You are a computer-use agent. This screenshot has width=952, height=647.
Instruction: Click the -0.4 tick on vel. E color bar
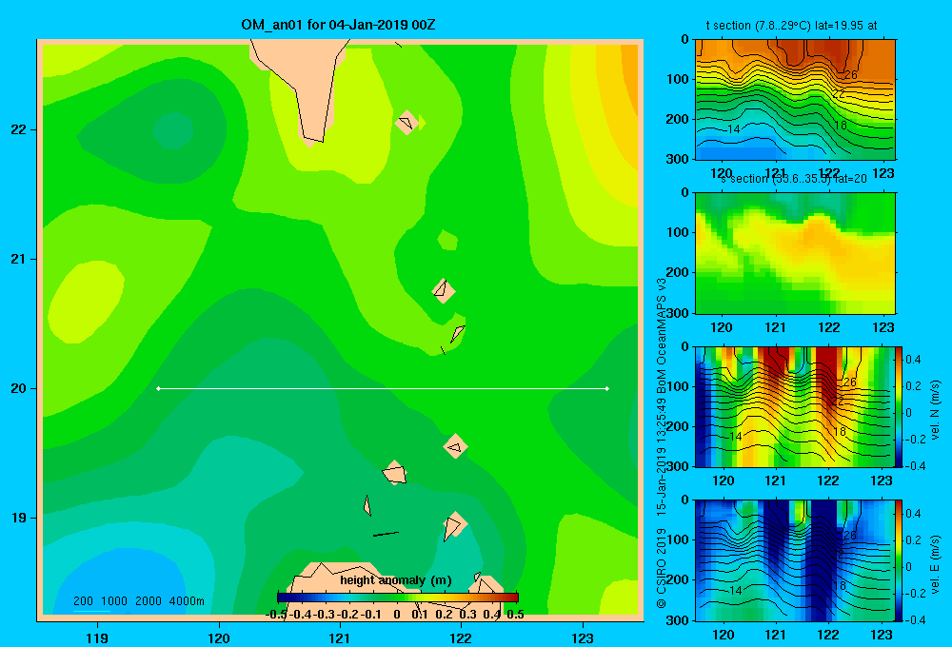[916, 619]
